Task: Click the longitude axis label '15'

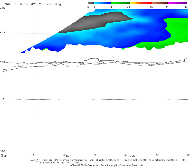Action: coord(95,154)
